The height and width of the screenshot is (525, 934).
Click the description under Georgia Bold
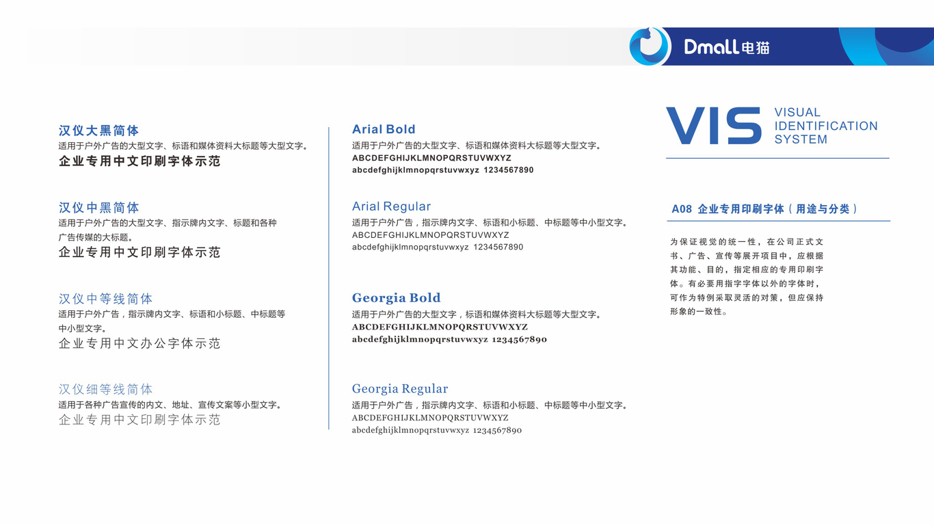pyautogui.click(x=477, y=314)
